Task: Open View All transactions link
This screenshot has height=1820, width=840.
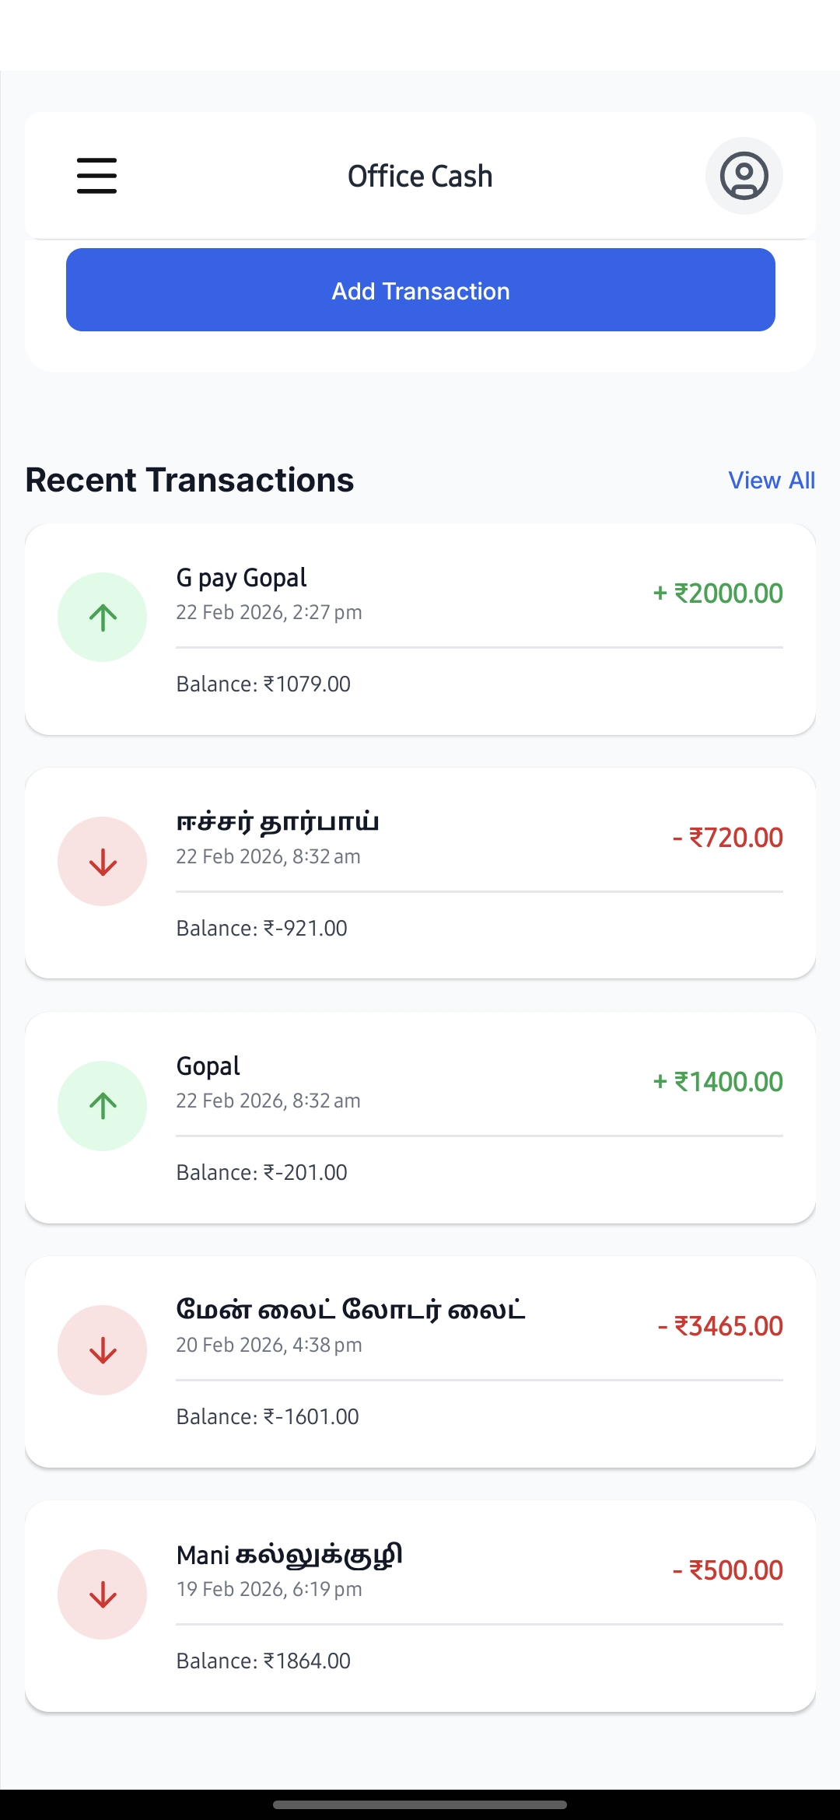Action: coord(771,481)
